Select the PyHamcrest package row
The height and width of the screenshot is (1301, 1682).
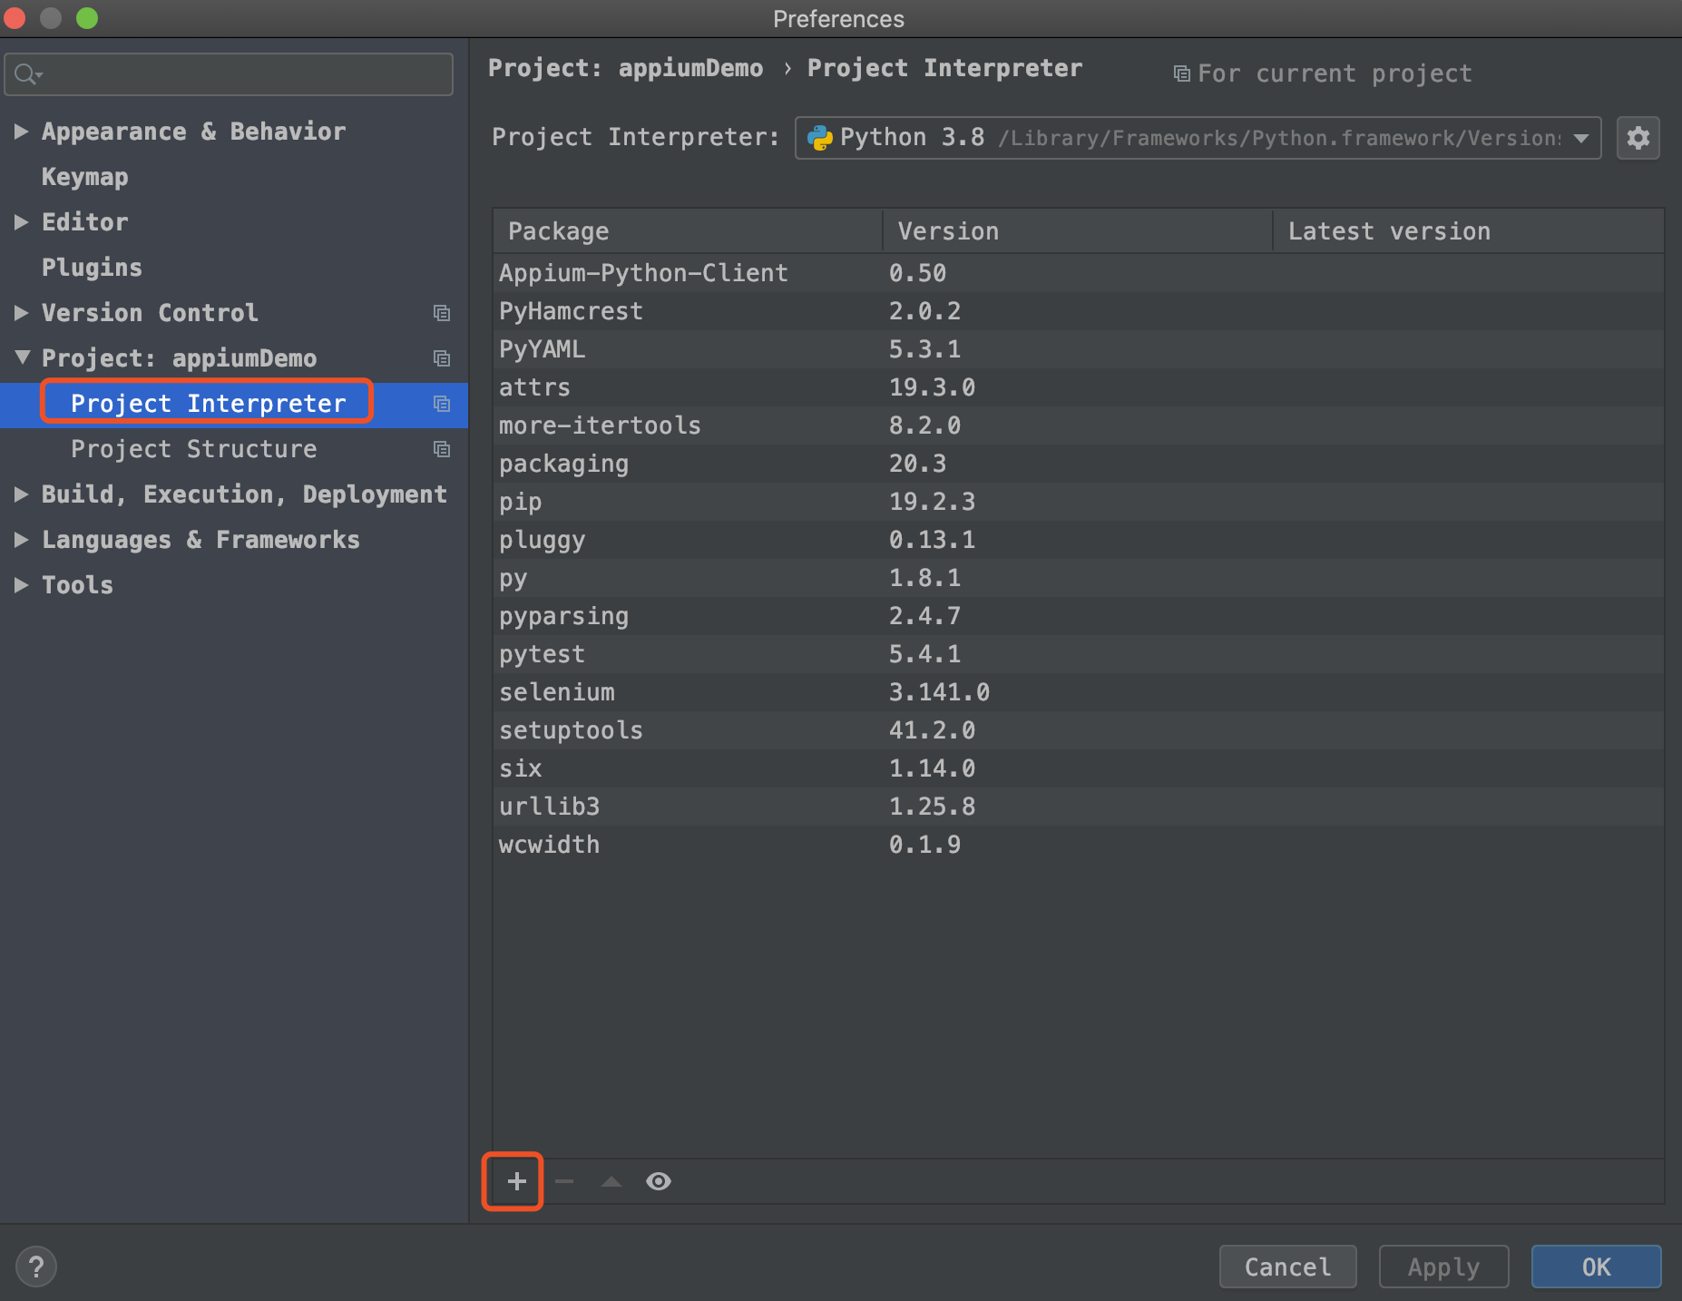(1079, 311)
